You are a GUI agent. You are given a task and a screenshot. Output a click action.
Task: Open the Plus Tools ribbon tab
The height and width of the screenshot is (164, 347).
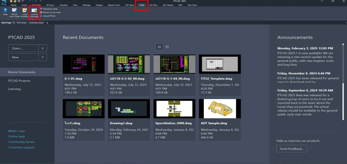pyautogui.click(x=192, y=5)
